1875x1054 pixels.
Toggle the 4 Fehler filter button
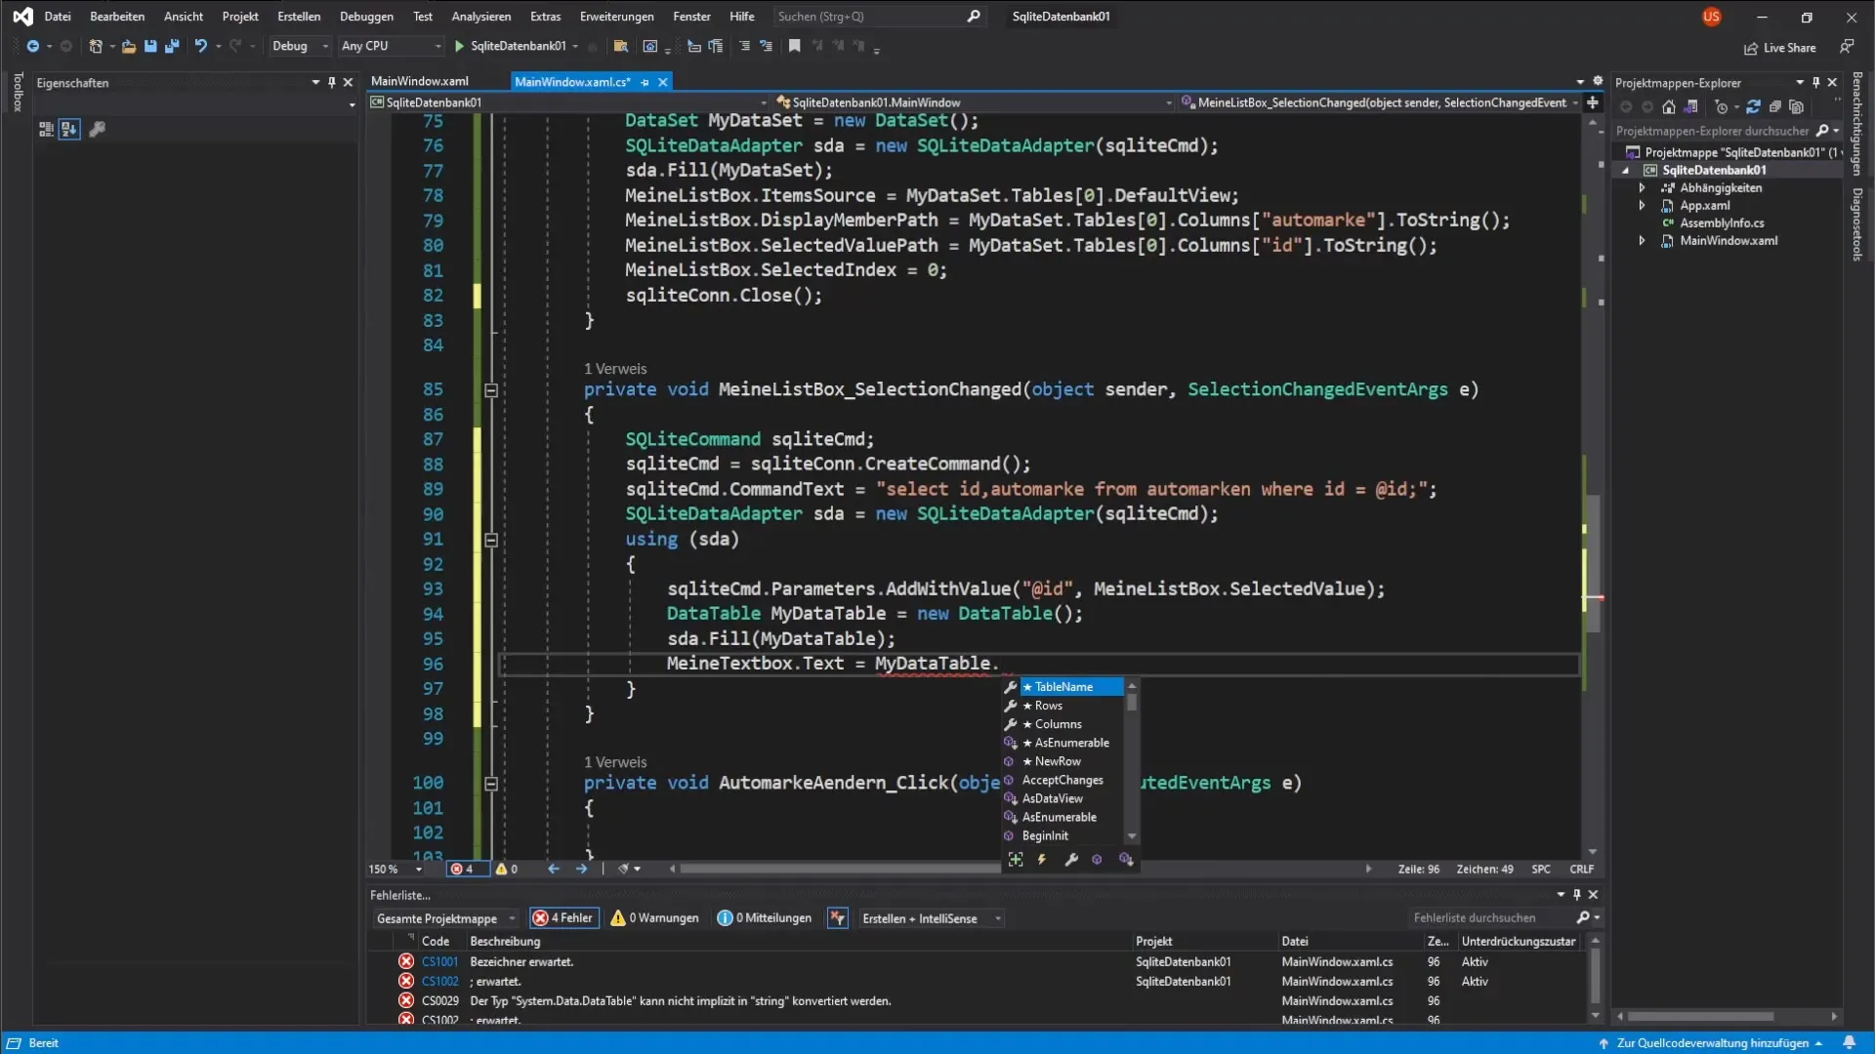click(x=563, y=918)
